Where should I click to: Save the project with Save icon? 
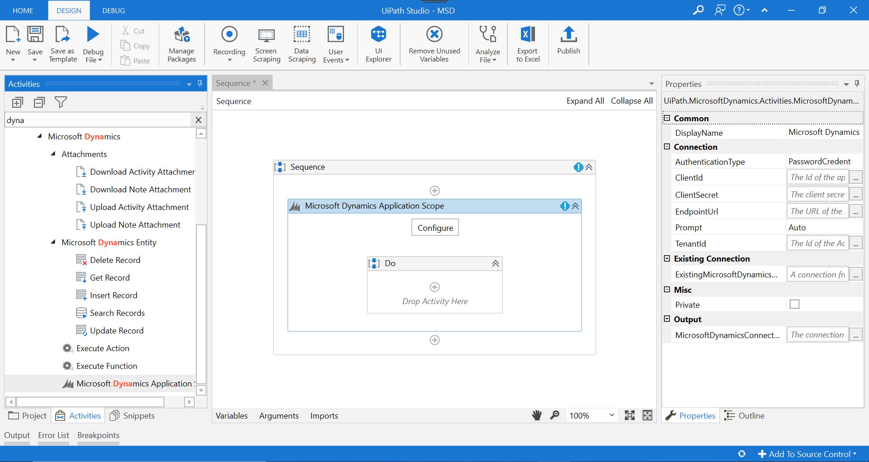click(x=35, y=34)
